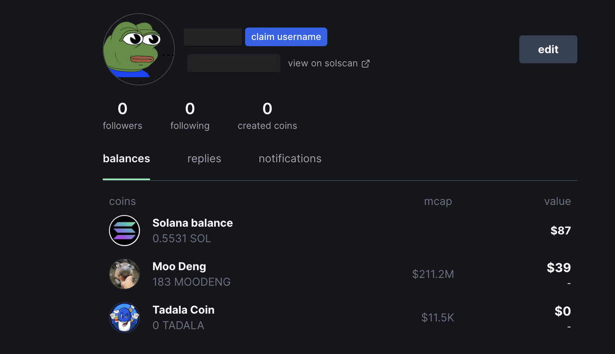
Task: Switch to the replies tab
Action: coord(204,159)
